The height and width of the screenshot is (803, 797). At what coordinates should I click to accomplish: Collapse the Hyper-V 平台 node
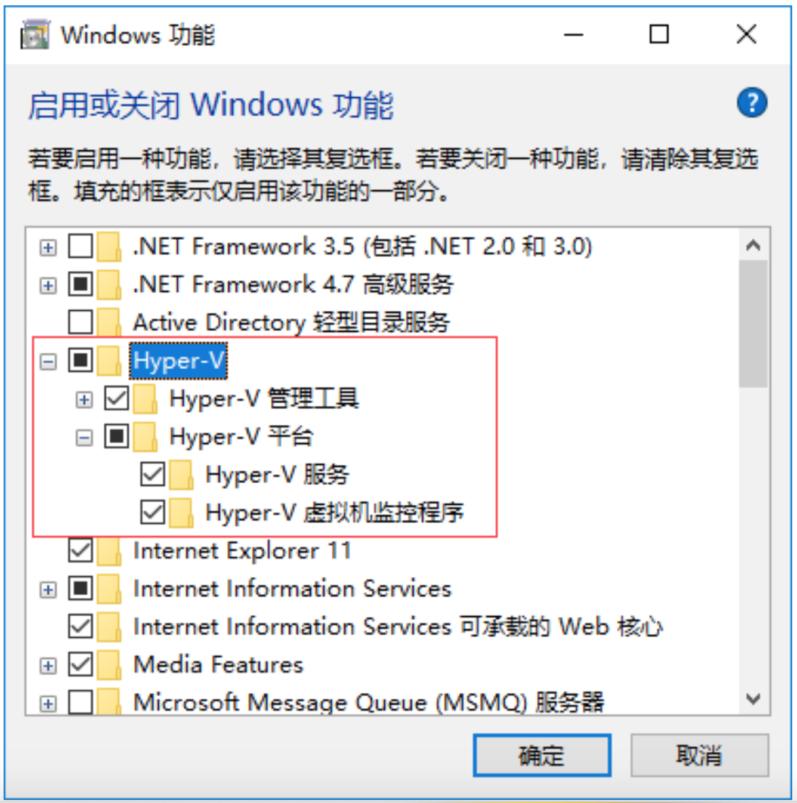coord(84,436)
